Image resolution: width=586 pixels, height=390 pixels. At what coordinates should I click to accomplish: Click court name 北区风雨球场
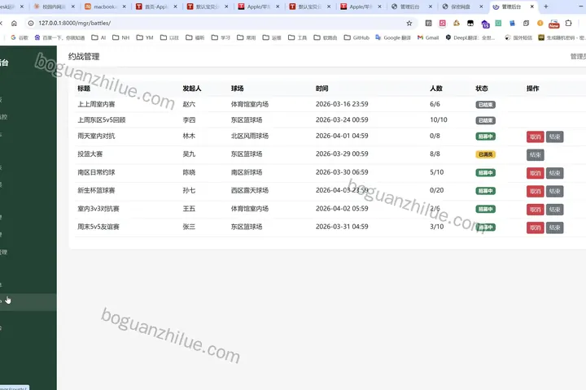[x=250, y=136]
